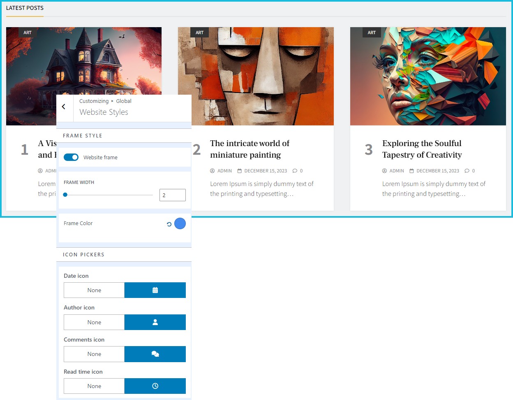Click the ART tag on haunted house image
The height and width of the screenshot is (400, 513).
28,33
